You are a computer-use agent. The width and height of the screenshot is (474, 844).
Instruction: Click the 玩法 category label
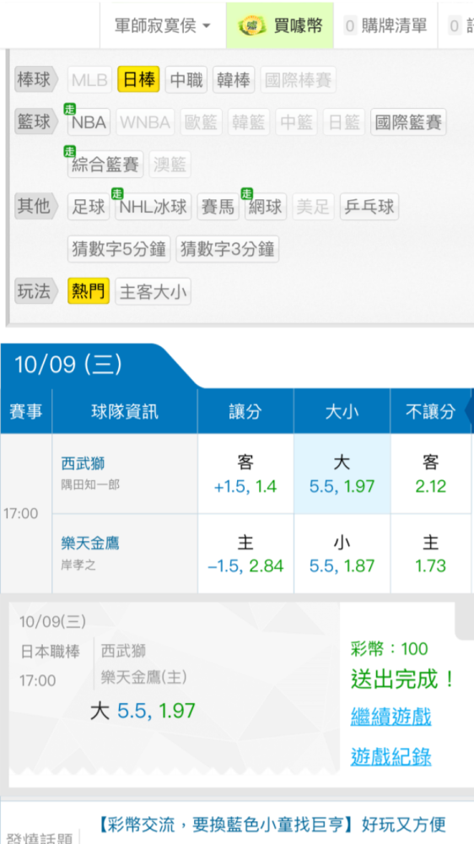coord(36,291)
